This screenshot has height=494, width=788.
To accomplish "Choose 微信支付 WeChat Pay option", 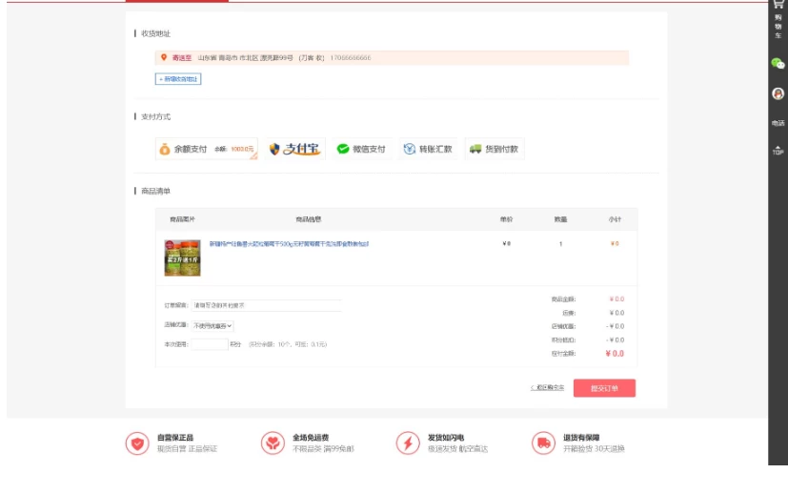I will click(x=362, y=149).
